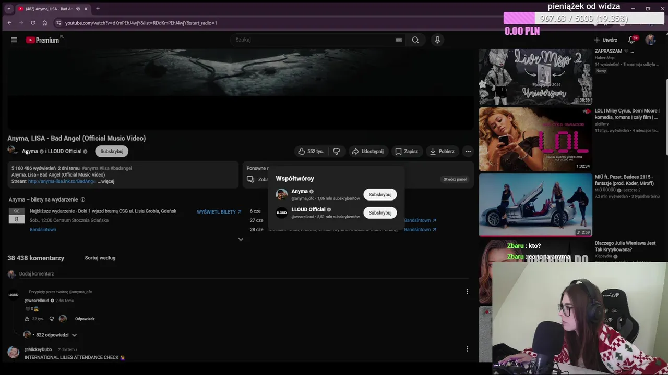Open anyma-lisa.lnk.to stream link

pos(62,181)
